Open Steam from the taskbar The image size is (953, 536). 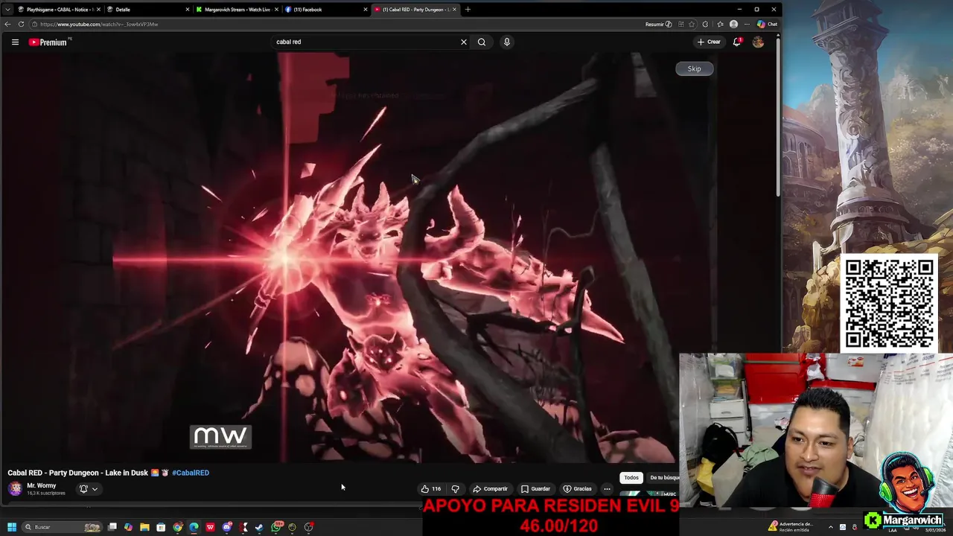point(259,527)
